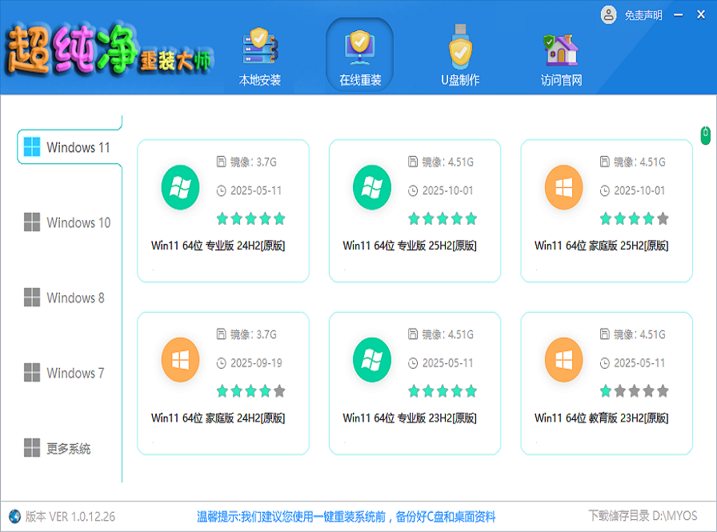The width and height of the screenshot is (717, 532).
Task: Select the 在线重装 online reinstall tab
Action: [x=359, y=56]
